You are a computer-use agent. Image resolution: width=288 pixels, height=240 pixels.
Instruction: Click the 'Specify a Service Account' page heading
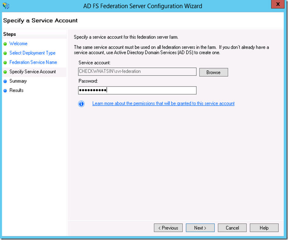(40, 20)
